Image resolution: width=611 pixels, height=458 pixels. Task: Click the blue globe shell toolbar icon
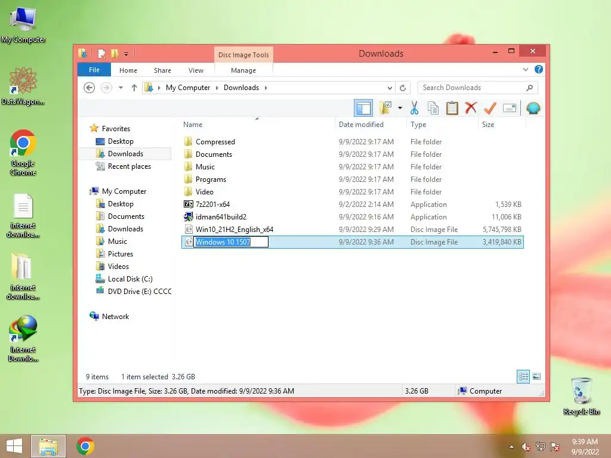point(533,108)
